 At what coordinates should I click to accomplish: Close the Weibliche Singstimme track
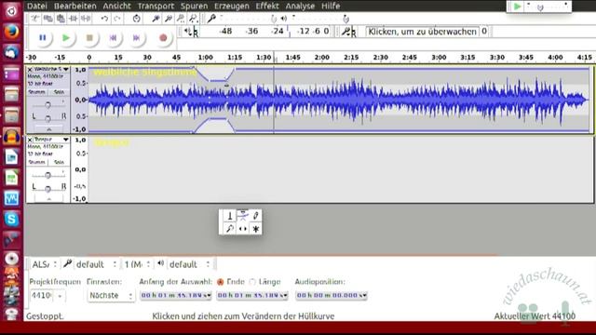[30, 70]
